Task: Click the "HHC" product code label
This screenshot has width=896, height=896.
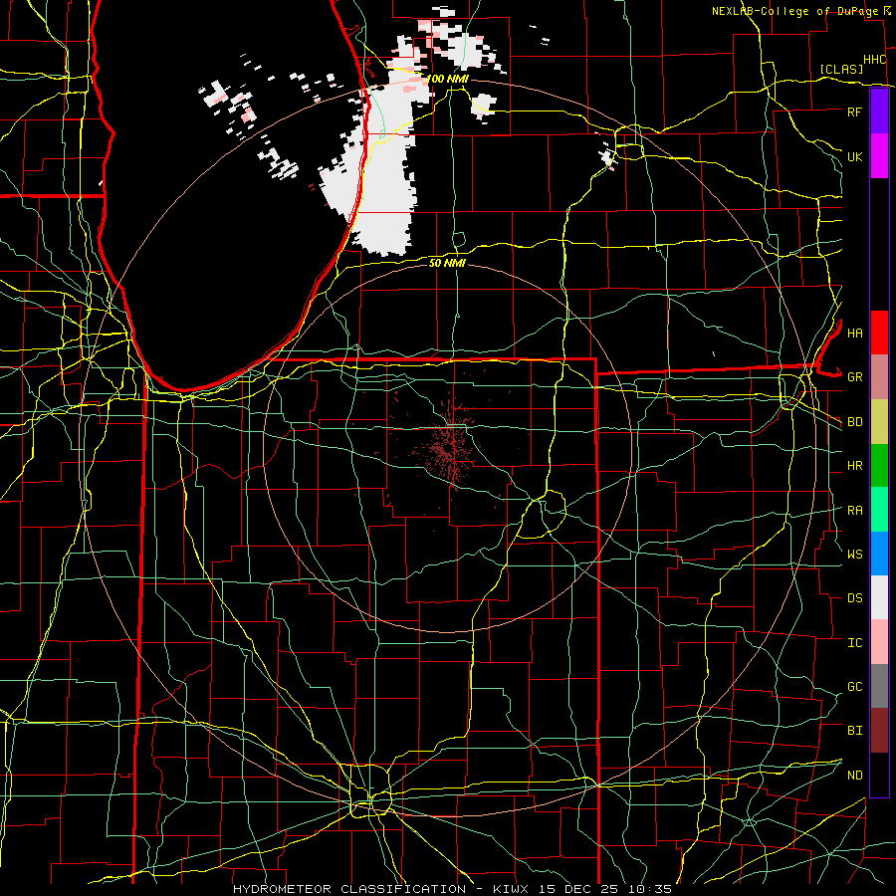Action: [874, 60]
